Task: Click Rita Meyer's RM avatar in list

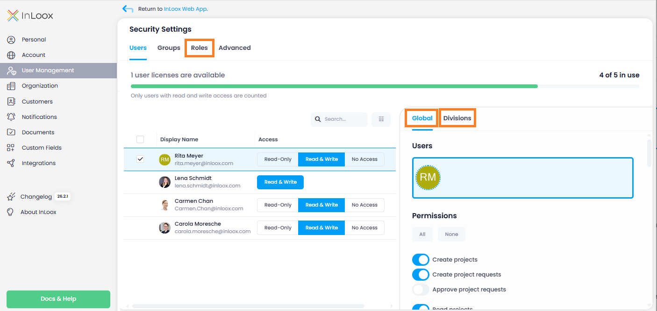Action: [164, 159]
